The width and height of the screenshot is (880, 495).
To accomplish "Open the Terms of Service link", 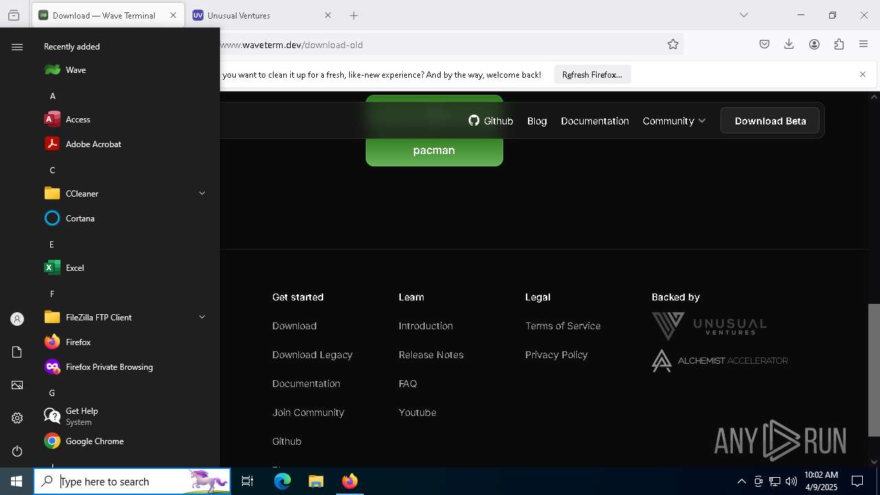I will point(563,326).
